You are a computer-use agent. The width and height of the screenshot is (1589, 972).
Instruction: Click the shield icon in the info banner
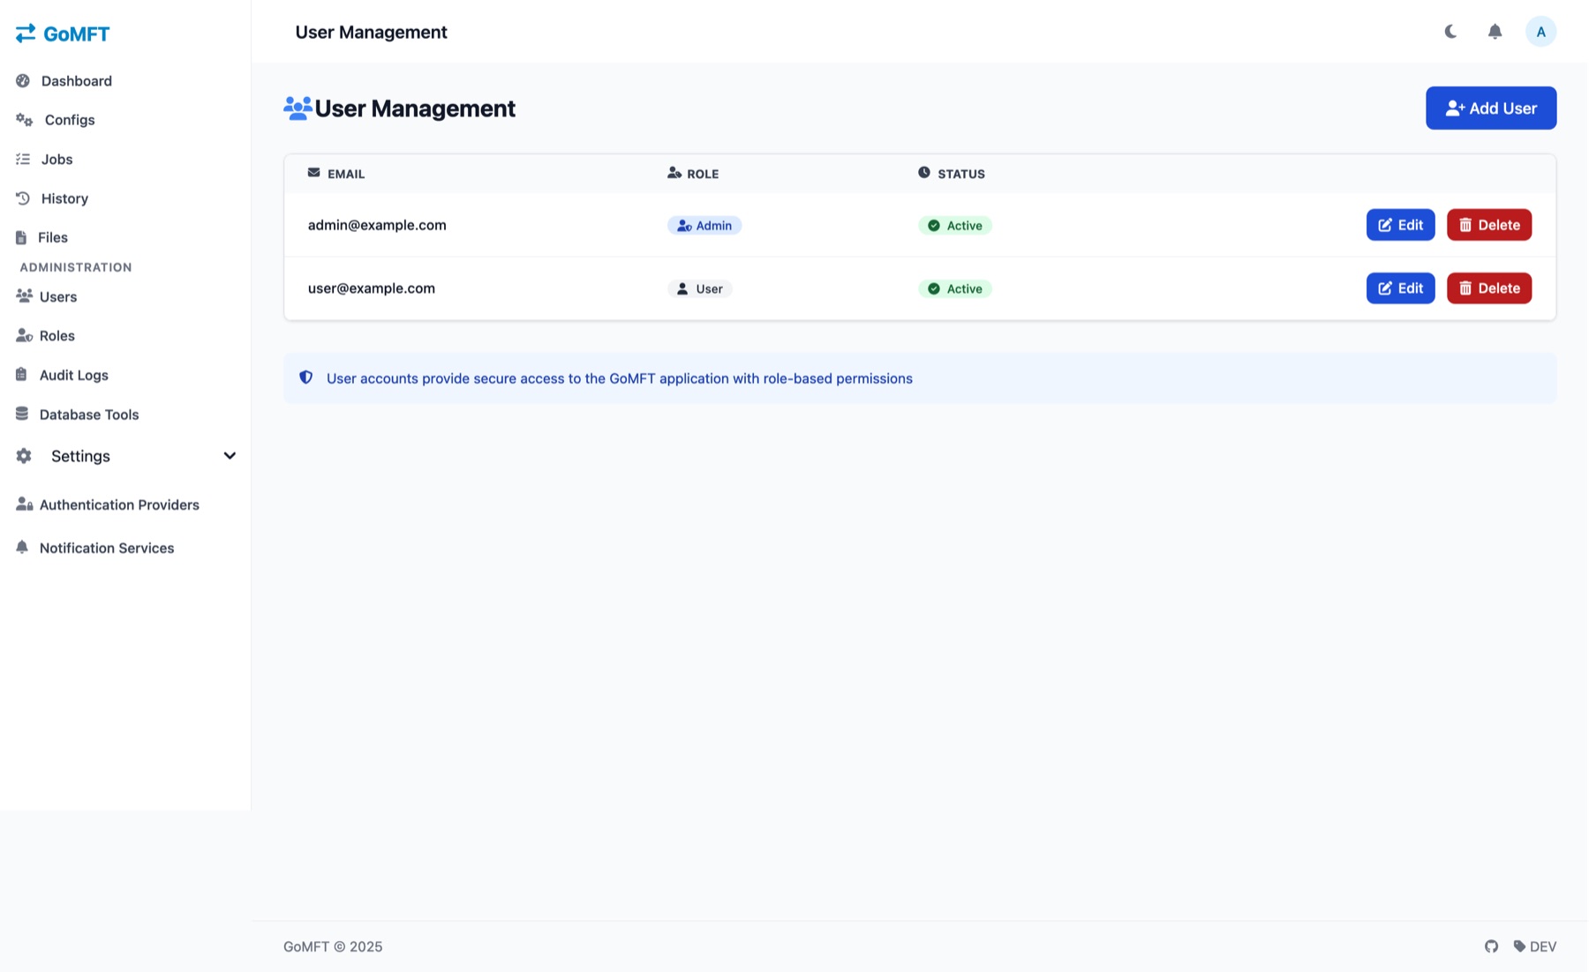tap(306, 378)
